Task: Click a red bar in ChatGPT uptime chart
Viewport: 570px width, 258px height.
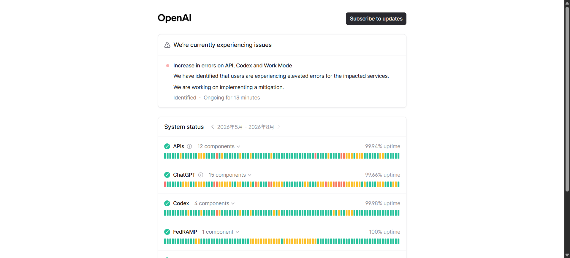Action: tap(165, 184)
